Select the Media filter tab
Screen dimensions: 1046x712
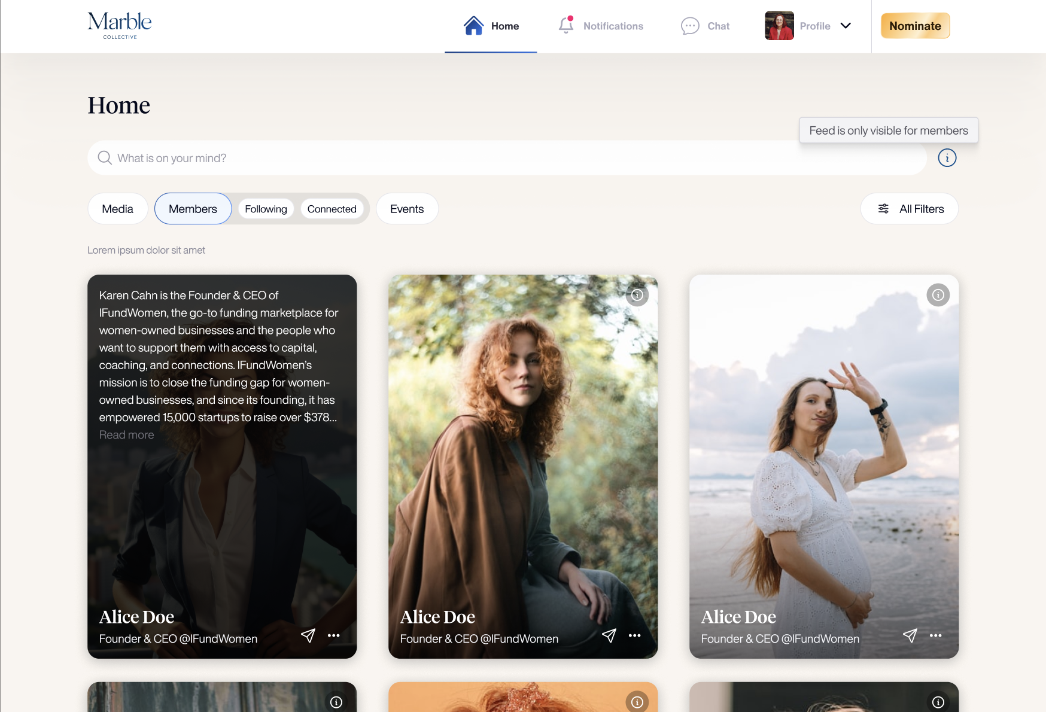point(117,209)
